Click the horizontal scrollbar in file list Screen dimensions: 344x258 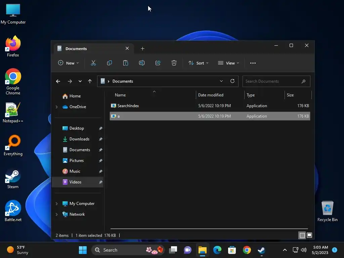pyautogui.click(x=209, y=229)
